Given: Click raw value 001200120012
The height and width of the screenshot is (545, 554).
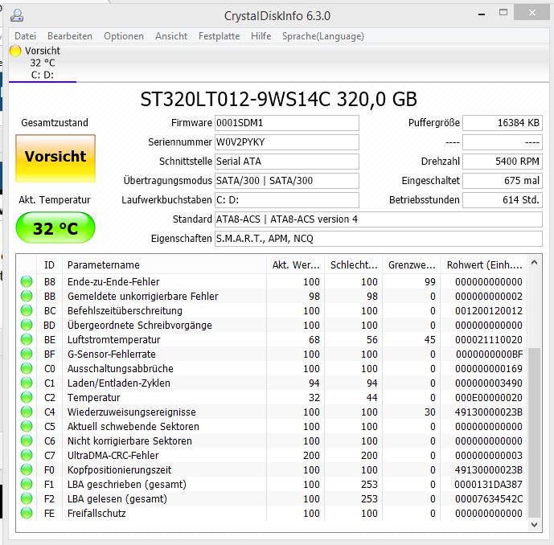Looking at the screenshot, I should click(489, 311).
